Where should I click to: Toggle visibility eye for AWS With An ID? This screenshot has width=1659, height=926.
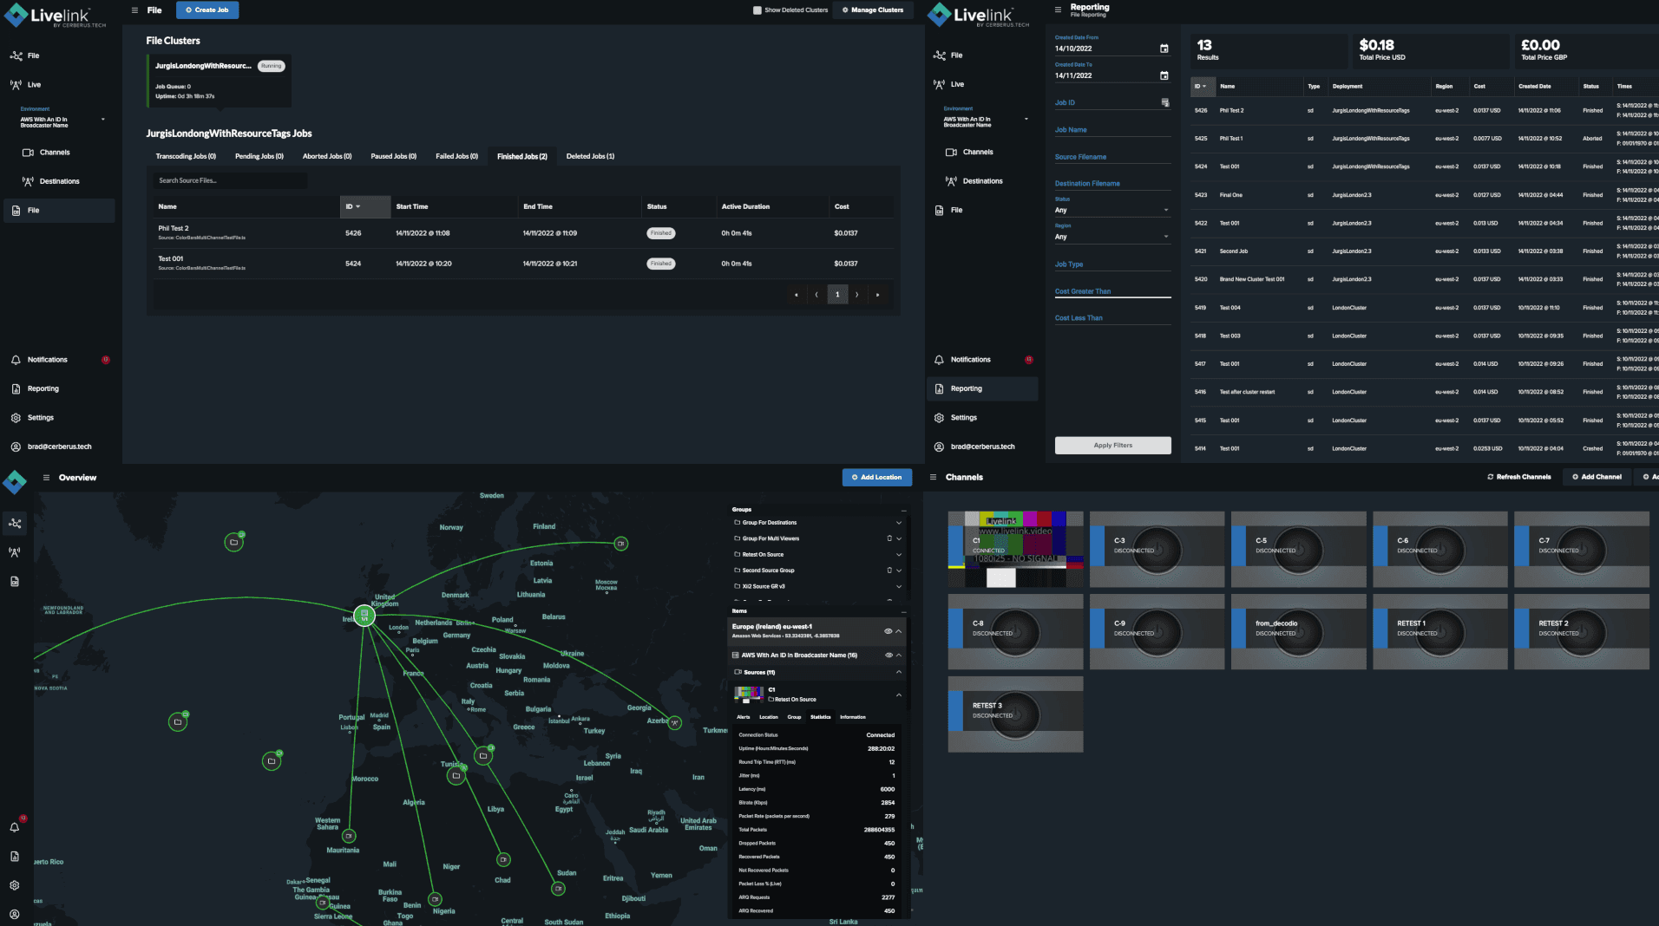click(x=888, y=655)
